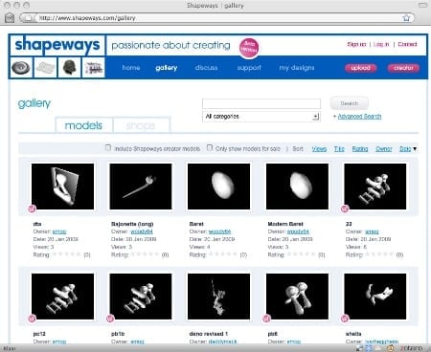Open the round disc product image under logo
The height and width of the screenshot is (352, 431).
(21, 67)
